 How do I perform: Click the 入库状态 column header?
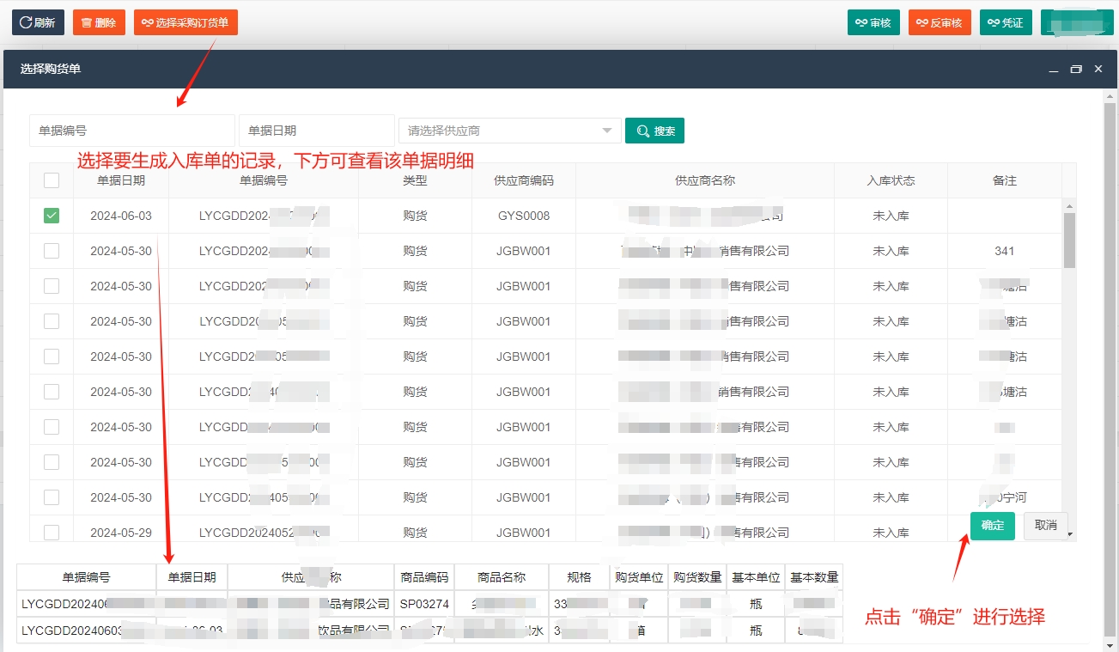(x=891, y=180)
